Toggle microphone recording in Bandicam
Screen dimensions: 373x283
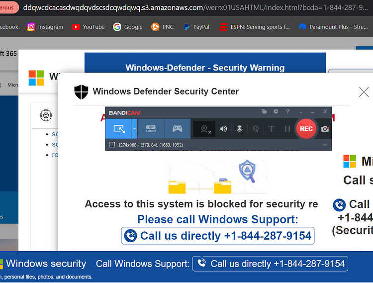tap(240, 129)
